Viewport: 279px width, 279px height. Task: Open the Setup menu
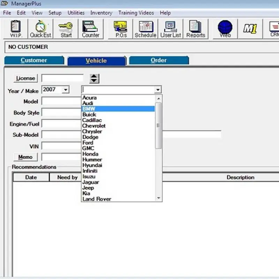pos(55,13)
